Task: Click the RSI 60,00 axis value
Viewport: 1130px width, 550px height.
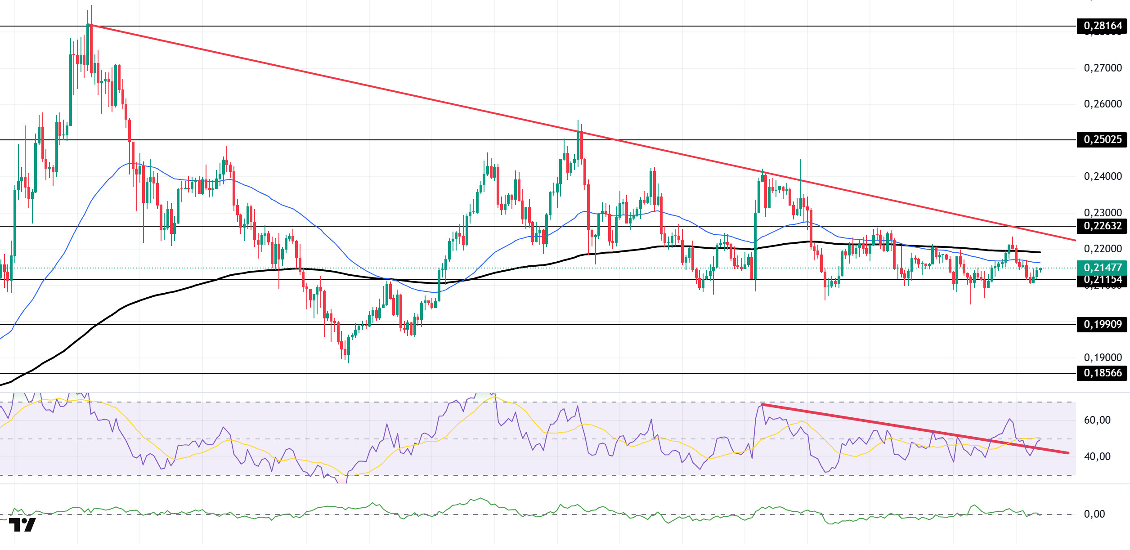Action: coord(1097,420)
